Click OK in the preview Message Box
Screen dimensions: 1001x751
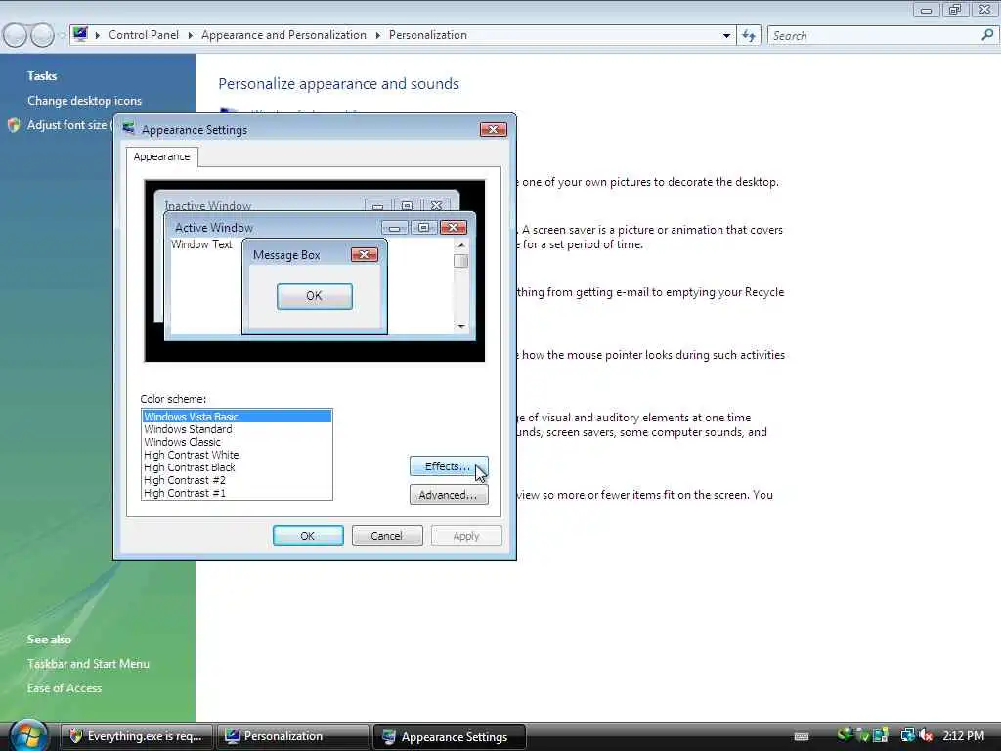pyautogui.click(x=314, y=296)
